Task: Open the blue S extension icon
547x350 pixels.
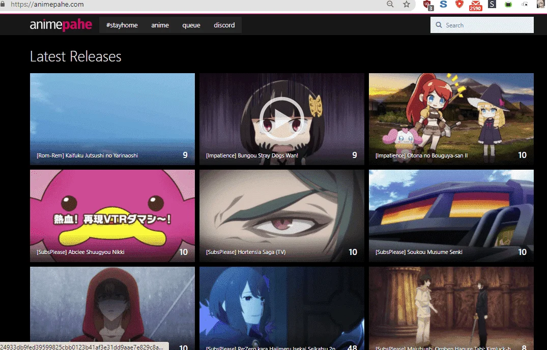Action: coord(443,4)
